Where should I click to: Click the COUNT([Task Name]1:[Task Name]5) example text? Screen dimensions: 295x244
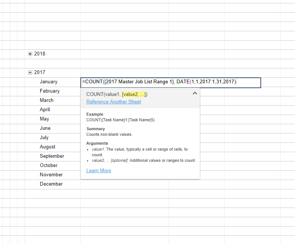point(121,120)
